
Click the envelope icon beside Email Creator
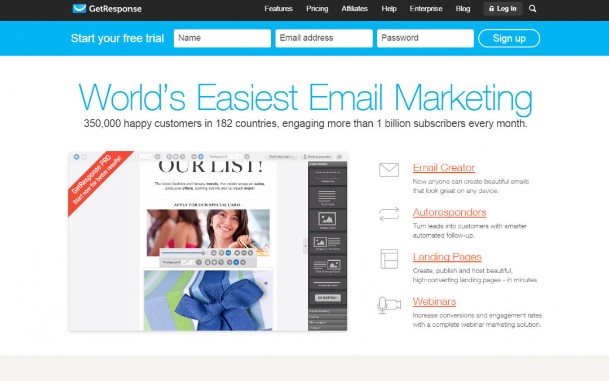[x=389, y=170]
